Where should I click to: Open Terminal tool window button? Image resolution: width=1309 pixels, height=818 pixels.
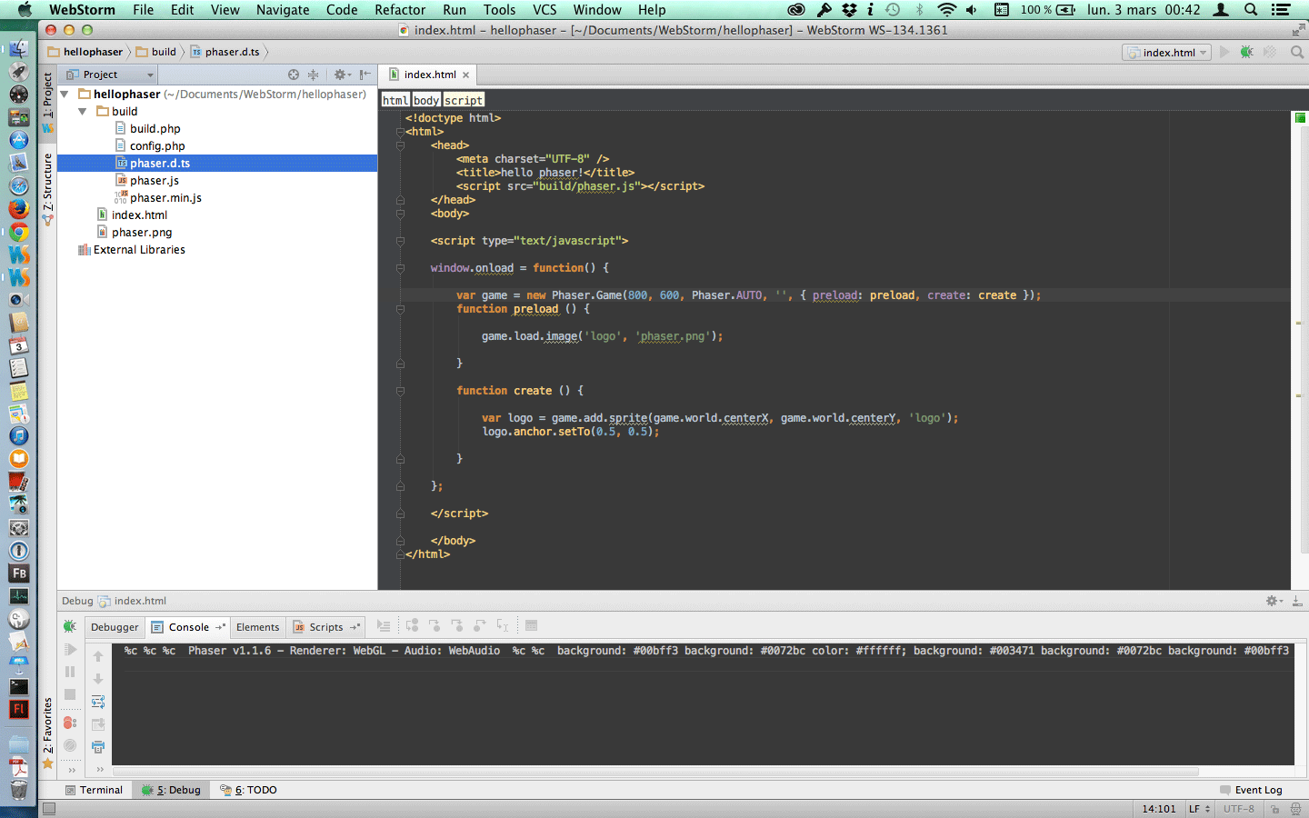tap(94, 790)
